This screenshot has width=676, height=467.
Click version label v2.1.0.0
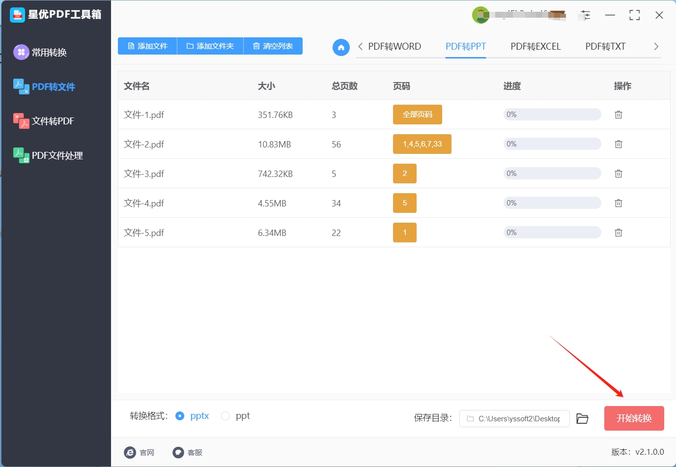tap(649, 452)
